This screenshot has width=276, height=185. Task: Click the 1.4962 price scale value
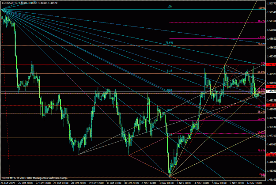[x=272, y=47]
